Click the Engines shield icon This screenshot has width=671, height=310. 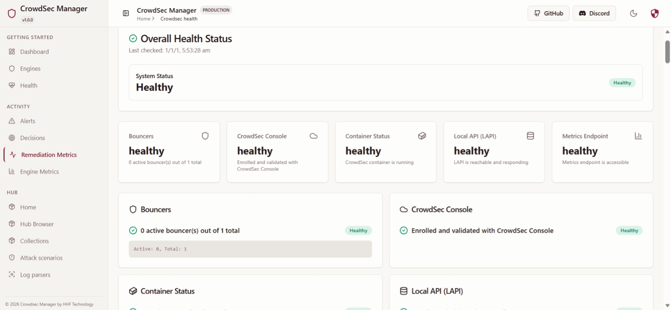(x=12, y=69)
